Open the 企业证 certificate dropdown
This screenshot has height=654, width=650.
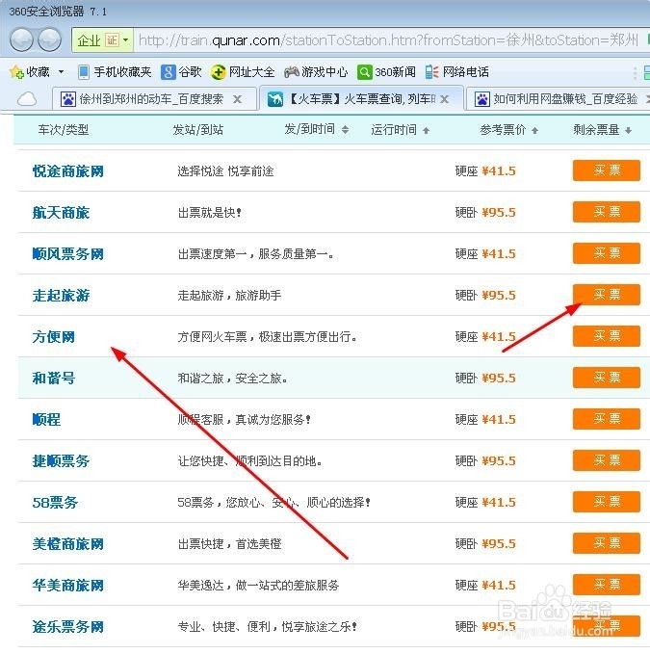tap(103, 40)
